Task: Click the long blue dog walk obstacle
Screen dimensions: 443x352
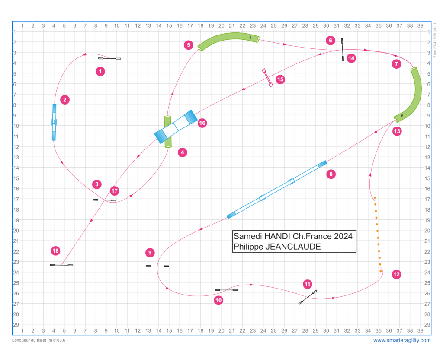Action: [277, 189]
